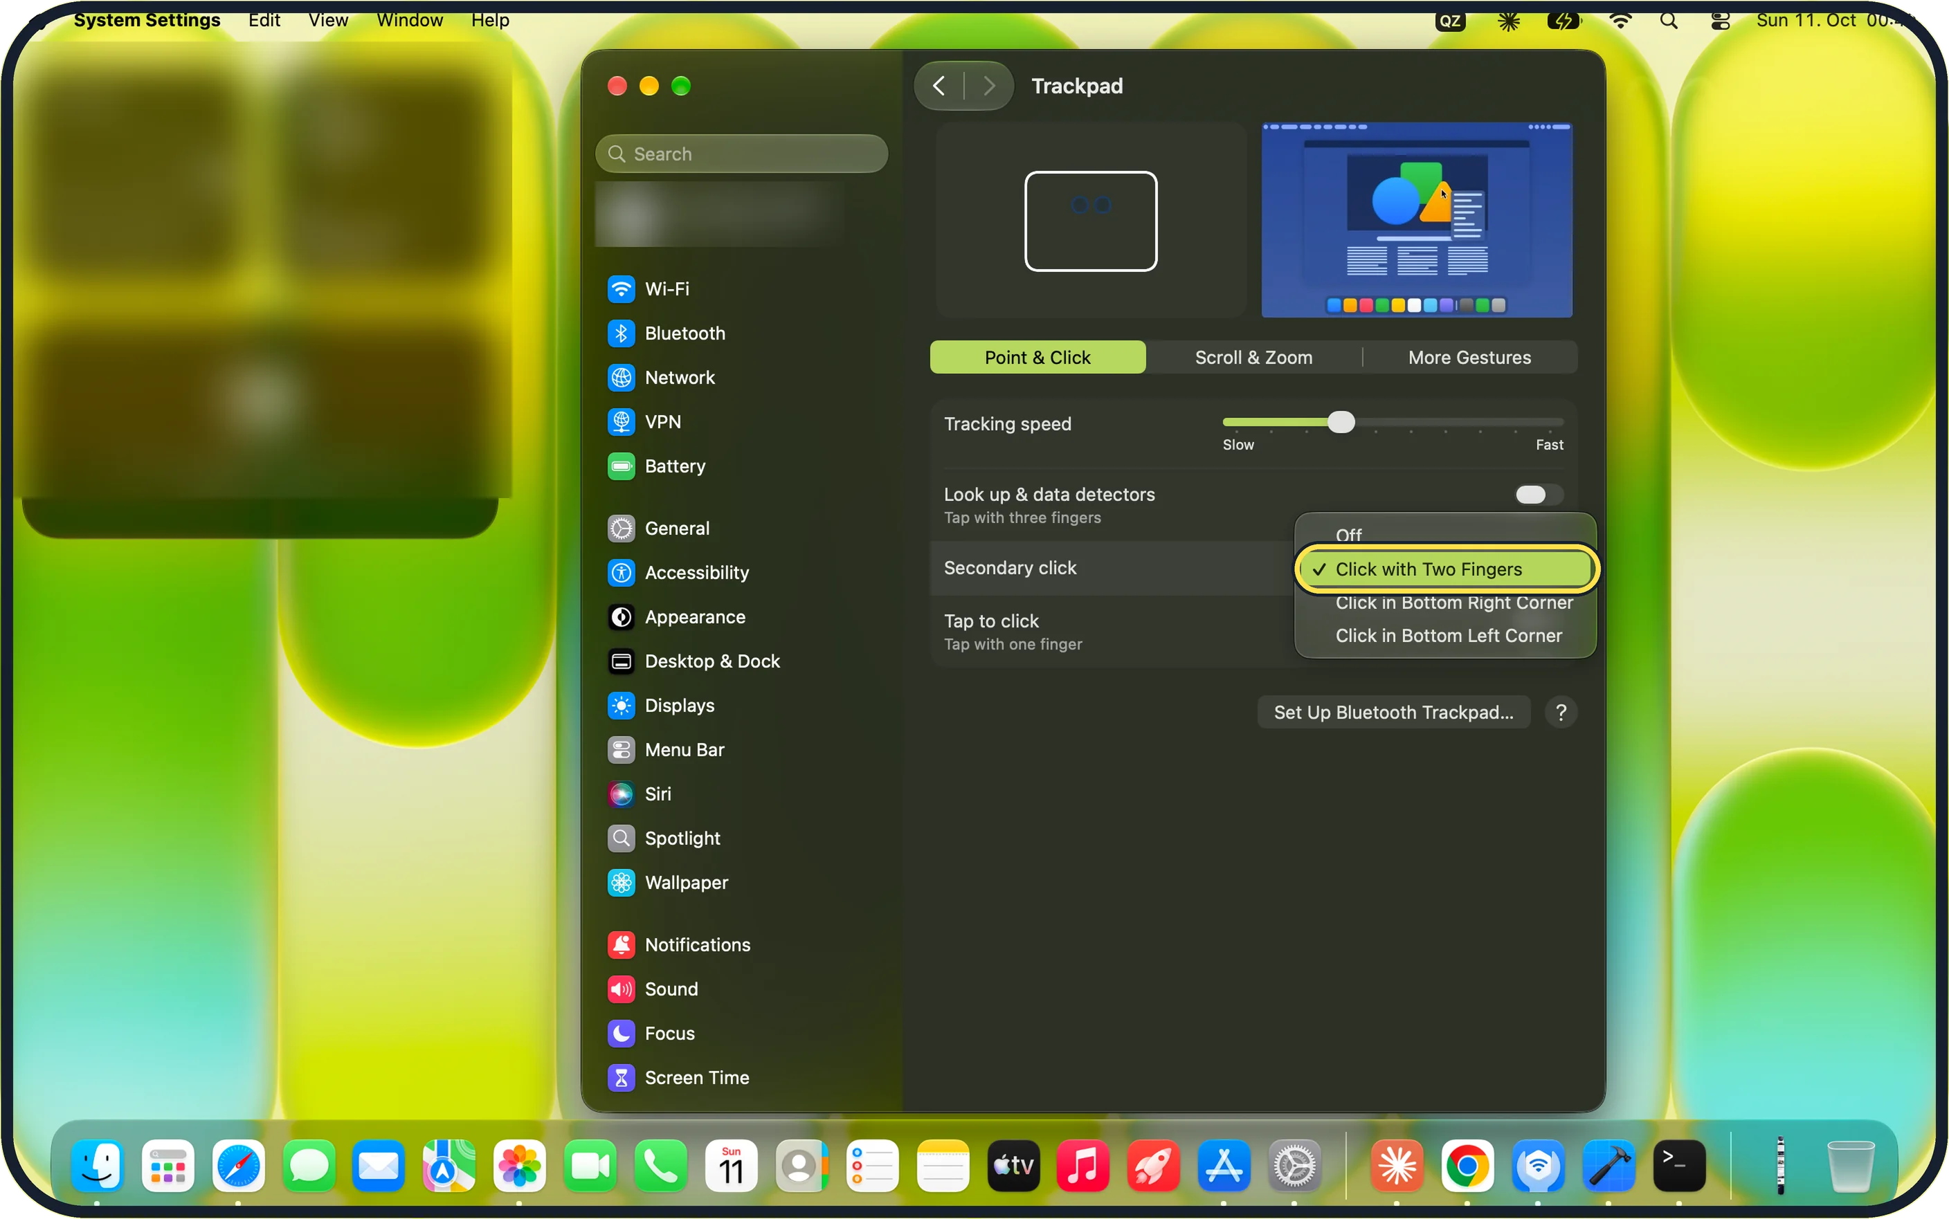Open the Window menu in menu bar
The width and height of the screenshot is (1949, 1219).
click(x=410, y=20)
